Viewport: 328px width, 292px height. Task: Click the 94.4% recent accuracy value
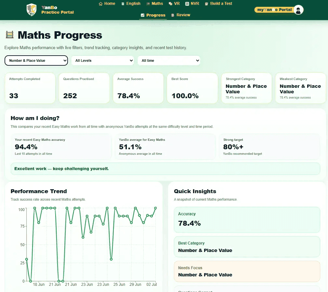[x=26, y=147]
